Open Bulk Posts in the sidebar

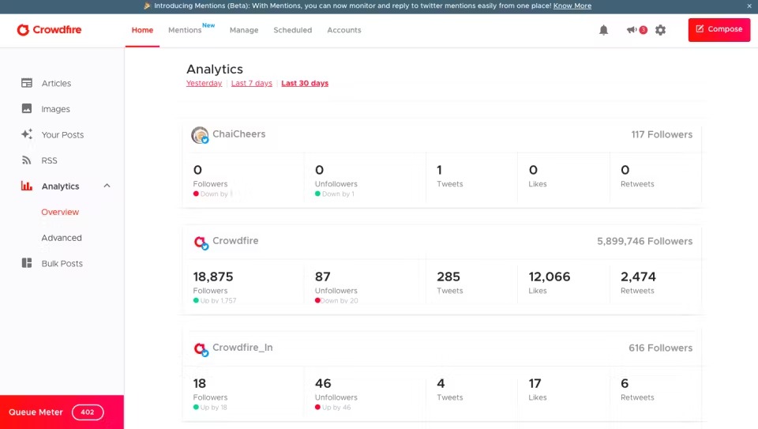point(62,264)
